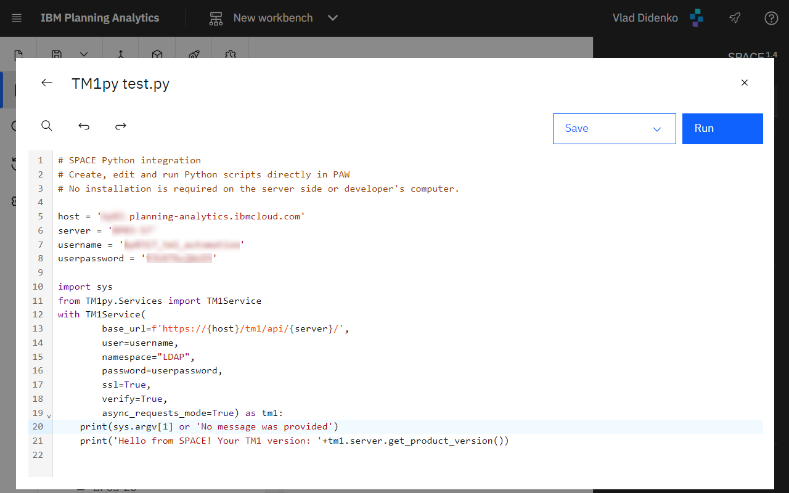Image resolution: width=789 pixels, height=493 pixels.
Task: Open the hamburger navigation menu
Action: click(x=17, y=18)
